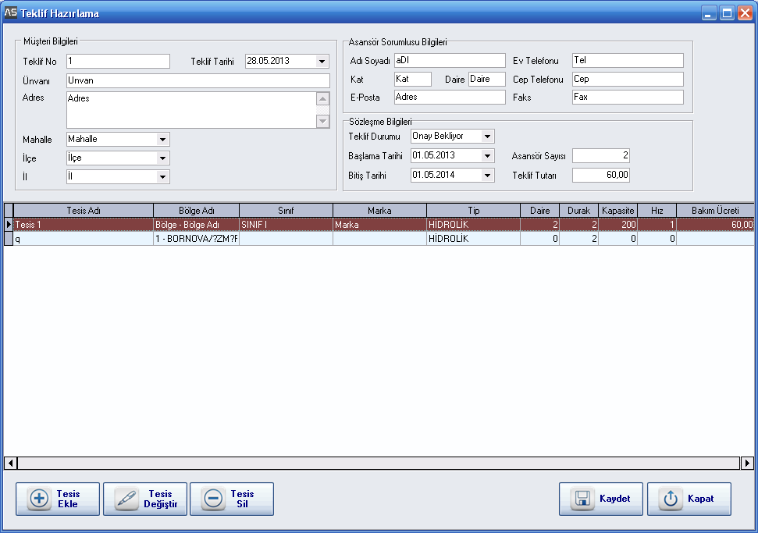Minimize the Teklif Hazırlama window
758x533 pixels.
click(709, 13)
